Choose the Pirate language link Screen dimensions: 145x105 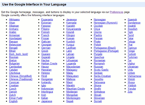[x=97, y=42]
